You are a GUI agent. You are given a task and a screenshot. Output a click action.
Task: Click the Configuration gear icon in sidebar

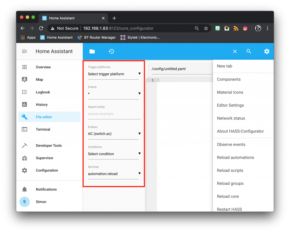24,170
